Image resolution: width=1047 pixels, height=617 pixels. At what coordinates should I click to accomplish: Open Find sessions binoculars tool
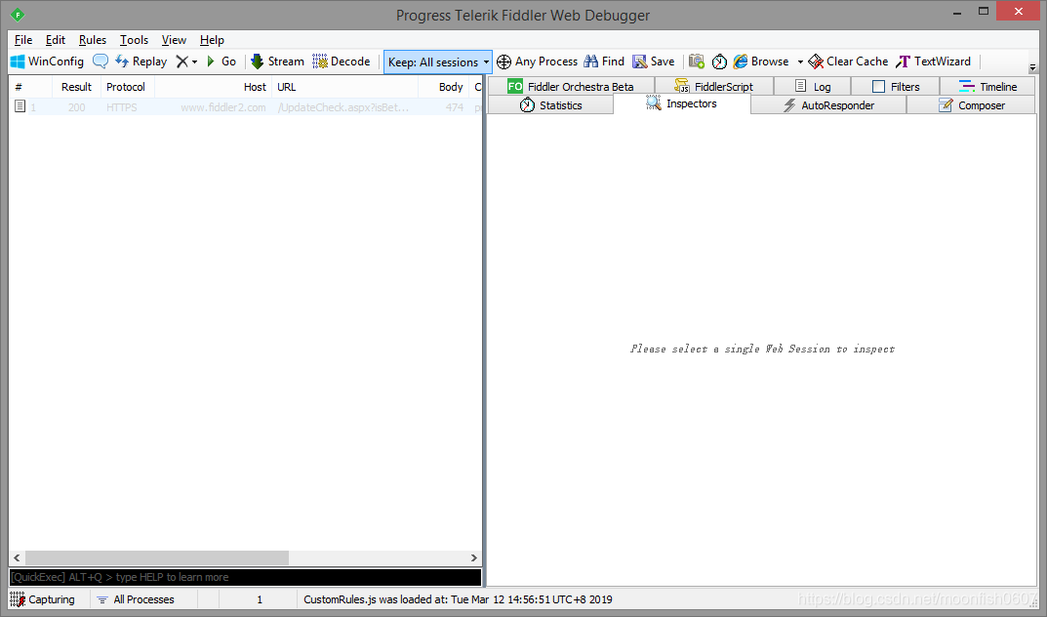(604, 62)
